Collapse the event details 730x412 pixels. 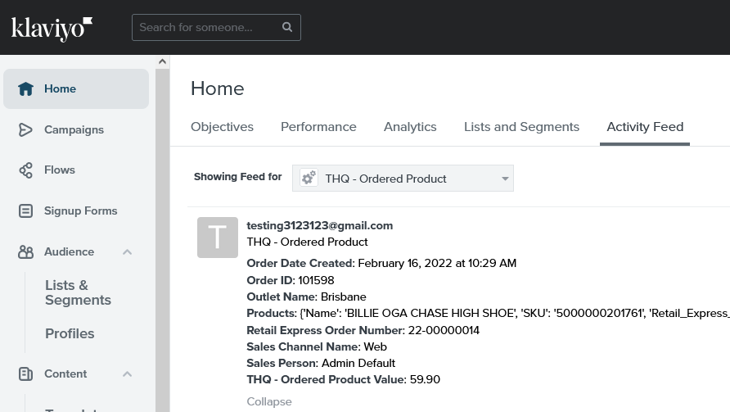click(x=269, y=401)
